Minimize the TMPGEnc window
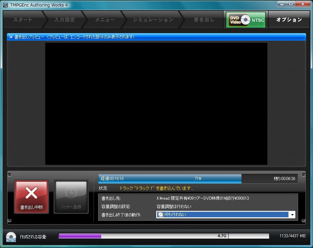This screenshot has height=248, width=313. 282,4
